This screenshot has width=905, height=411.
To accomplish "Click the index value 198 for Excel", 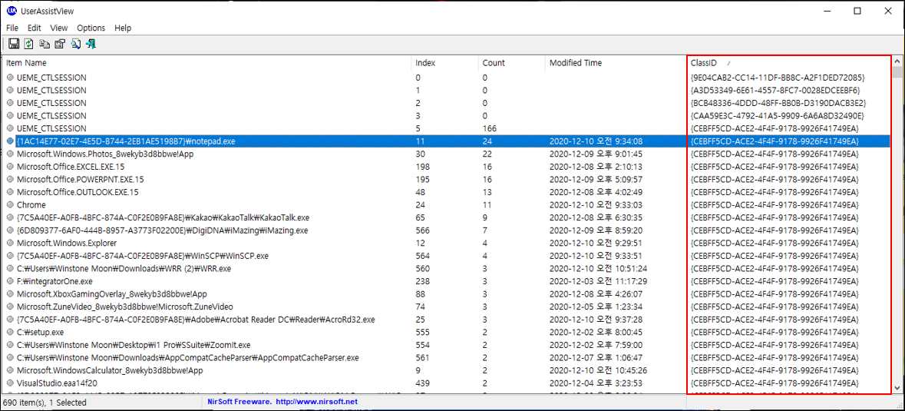I will click(x=422, y=166).
